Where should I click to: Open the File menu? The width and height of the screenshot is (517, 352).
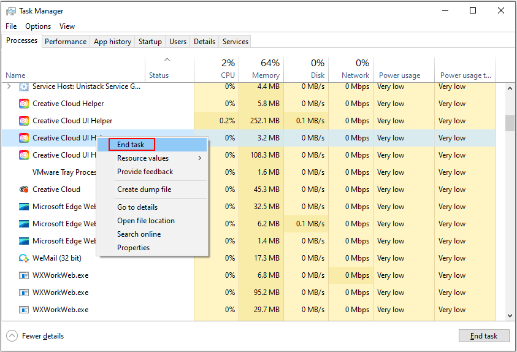[x=11, y=26]
